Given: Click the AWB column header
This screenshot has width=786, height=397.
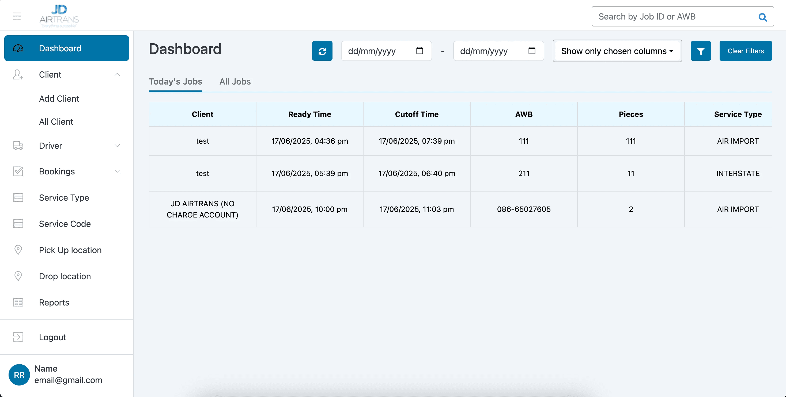Looking at the screenshot, I should (x=524, y=114).
